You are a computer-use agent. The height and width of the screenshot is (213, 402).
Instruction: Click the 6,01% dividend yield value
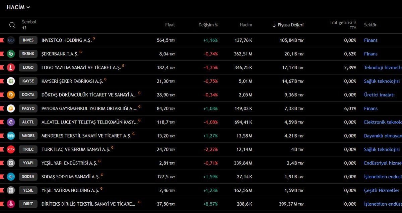350,109
